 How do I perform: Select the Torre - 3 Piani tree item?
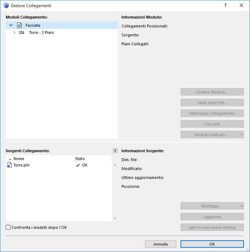(x=41, y=32)
